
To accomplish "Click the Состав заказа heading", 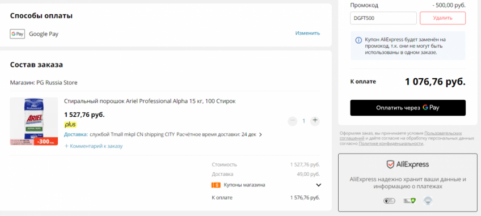I will tap(36, 65).
